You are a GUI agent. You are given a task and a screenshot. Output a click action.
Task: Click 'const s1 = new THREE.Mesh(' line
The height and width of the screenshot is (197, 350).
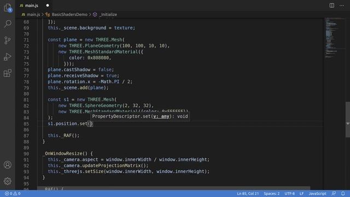tap(82, 100)
